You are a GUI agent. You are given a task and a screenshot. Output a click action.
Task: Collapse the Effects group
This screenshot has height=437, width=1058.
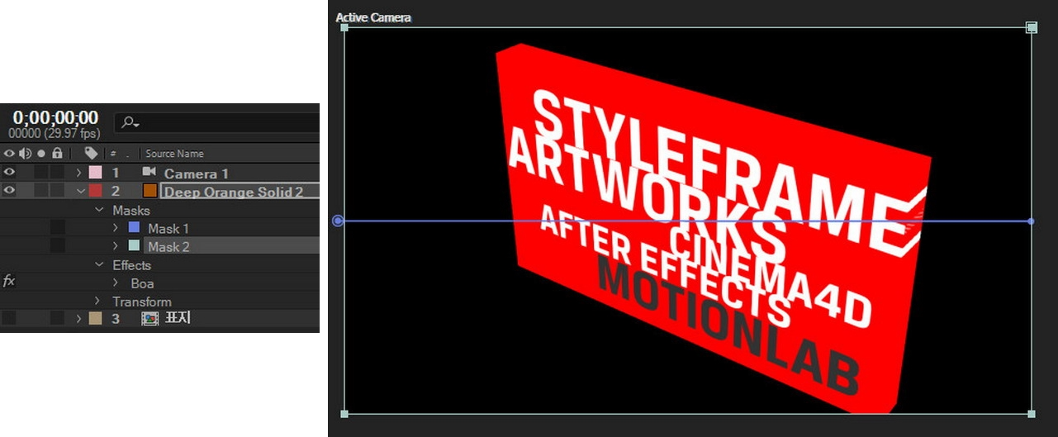(100, 265)
